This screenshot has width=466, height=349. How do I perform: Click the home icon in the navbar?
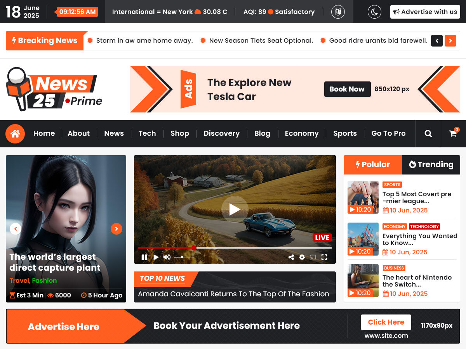pyautogui.click(x=15, y=133)
